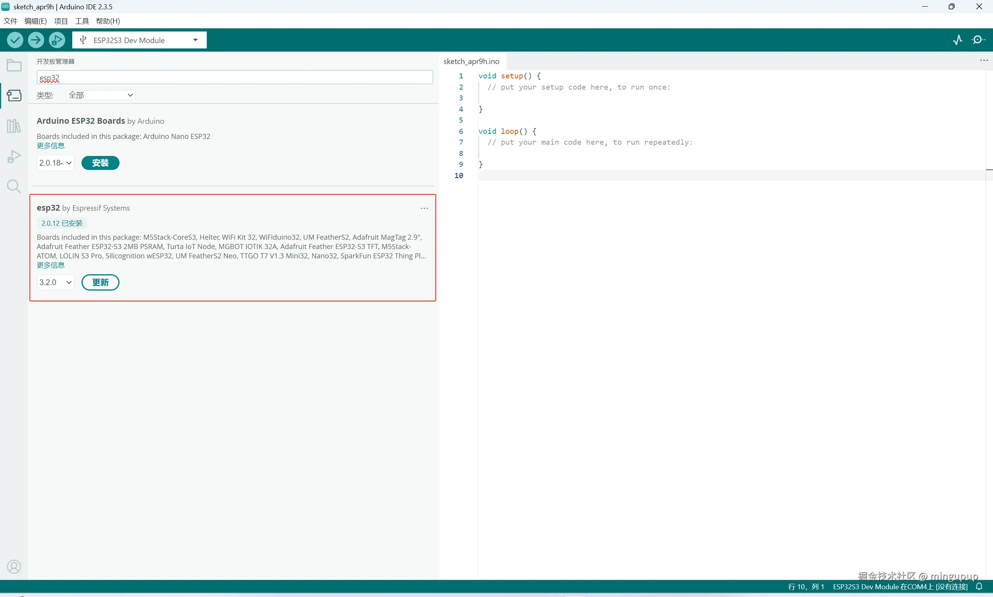
Task: Open the Serial Monitor icon
Action: (x=979, y=40)
